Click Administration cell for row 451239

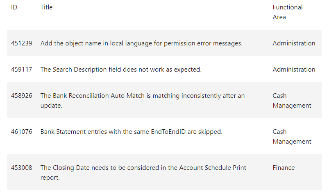(x=294, y=43)
